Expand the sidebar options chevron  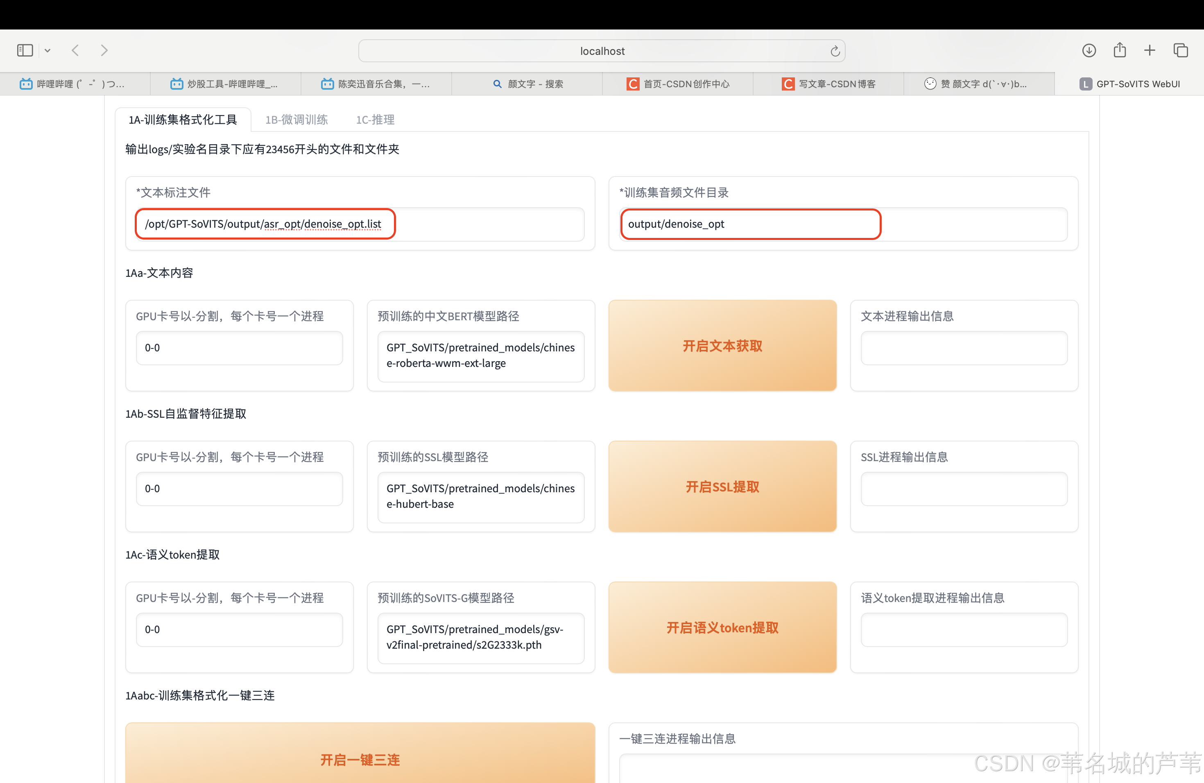pyautogui.click(x=48, y=51)
